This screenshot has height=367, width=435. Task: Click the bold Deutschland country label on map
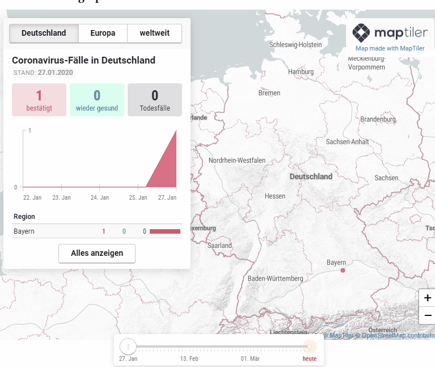(311, 176)
